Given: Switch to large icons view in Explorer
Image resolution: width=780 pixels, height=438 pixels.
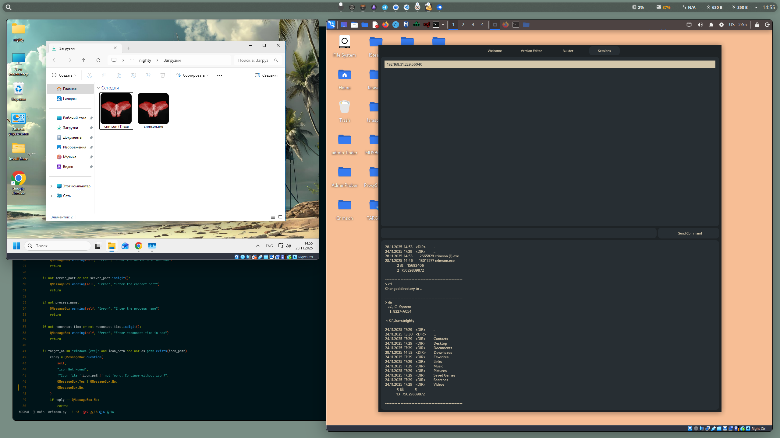Looking at the screenshot, I should tap(280, 217).
